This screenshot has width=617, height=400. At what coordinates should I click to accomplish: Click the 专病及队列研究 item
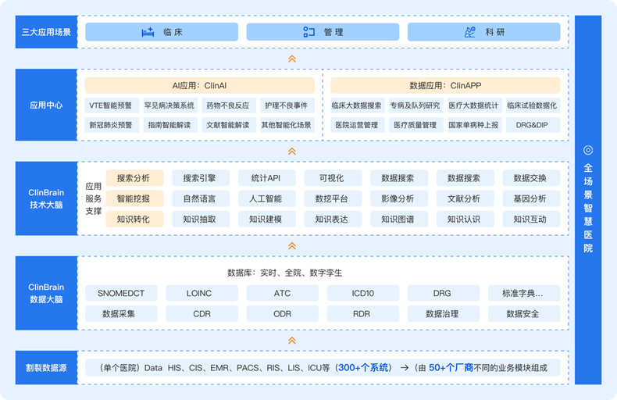[x=416, y=105]
